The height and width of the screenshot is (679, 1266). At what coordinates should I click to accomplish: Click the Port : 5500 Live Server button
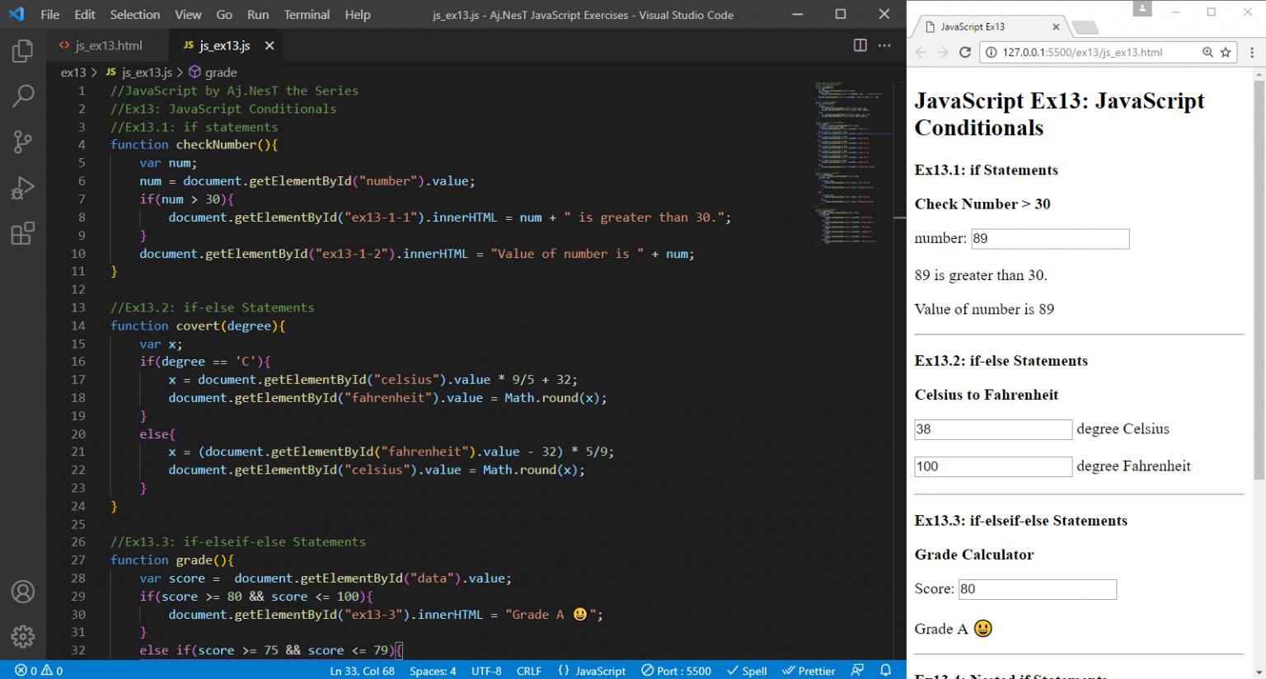(676, 671)
